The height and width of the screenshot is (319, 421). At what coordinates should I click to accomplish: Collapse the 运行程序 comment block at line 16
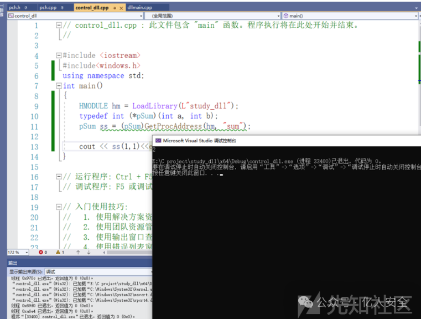click(59, 177)
